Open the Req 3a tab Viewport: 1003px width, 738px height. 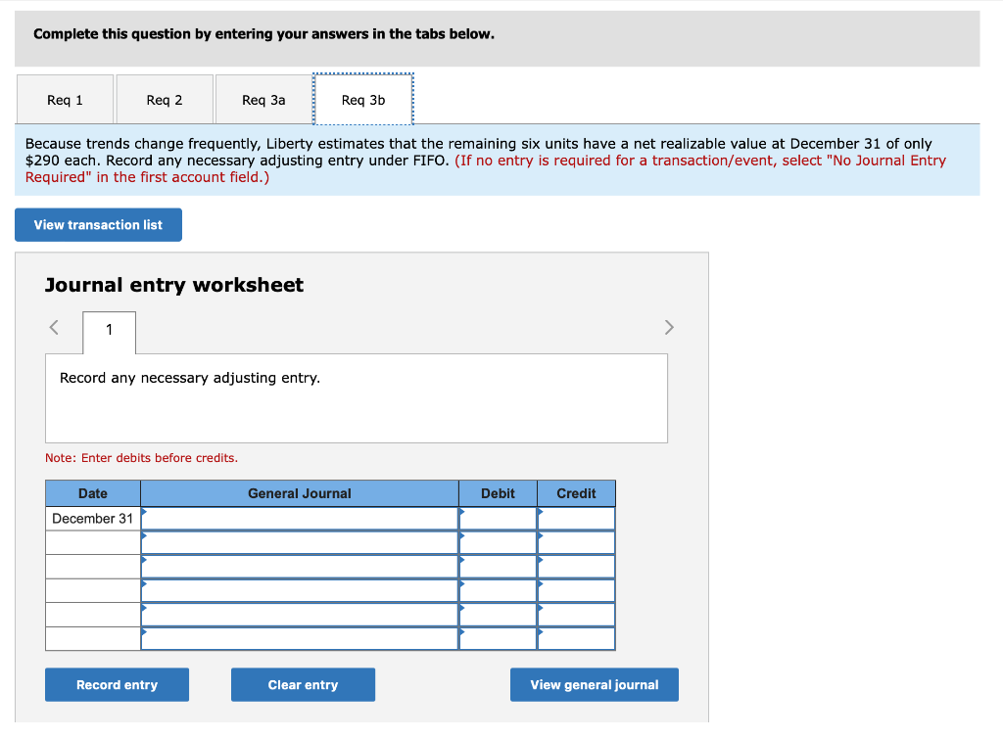pyautogui.click(x=263, y=100)
